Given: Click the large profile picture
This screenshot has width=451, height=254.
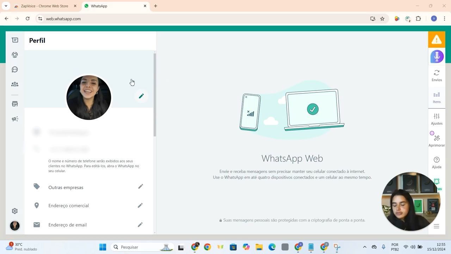Looking at the screenshot, I should (89, 97).
